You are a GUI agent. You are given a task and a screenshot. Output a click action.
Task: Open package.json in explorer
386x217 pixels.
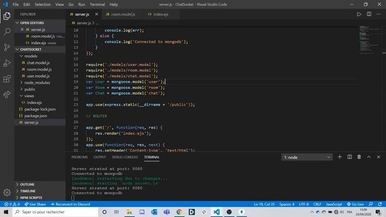click(36, 116)
